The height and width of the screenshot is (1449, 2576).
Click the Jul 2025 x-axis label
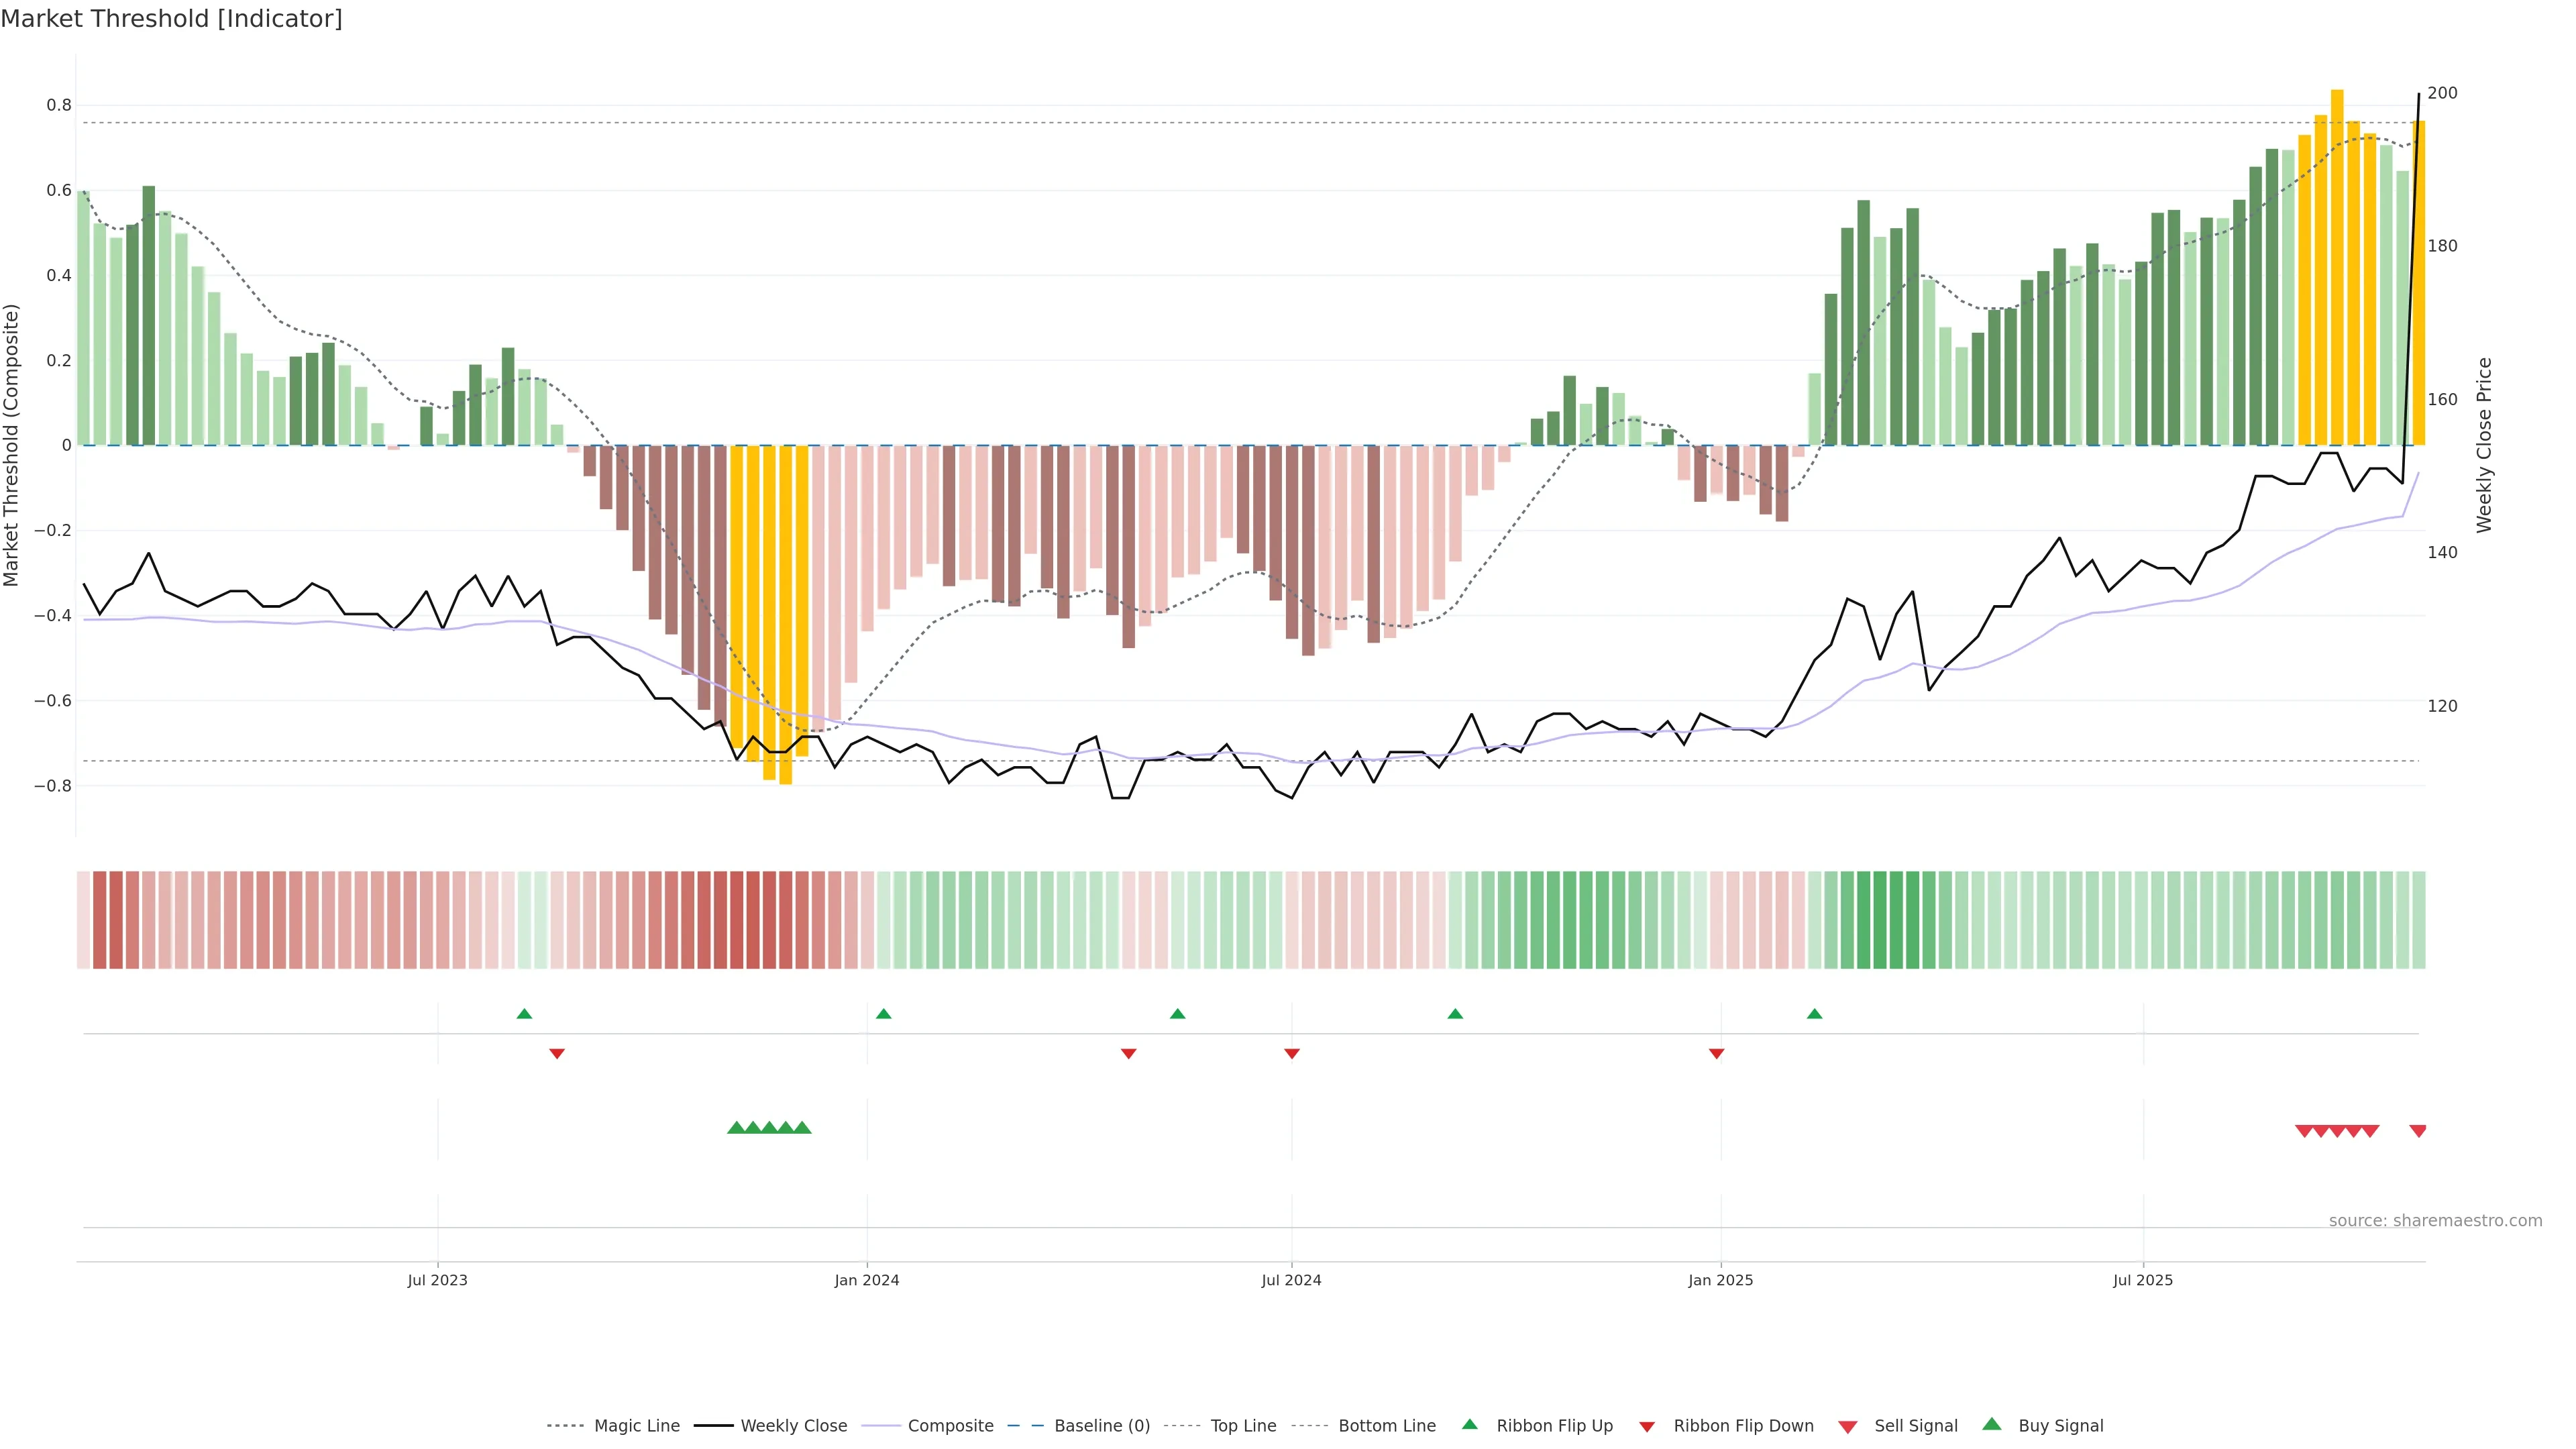click(2143, 1280)
